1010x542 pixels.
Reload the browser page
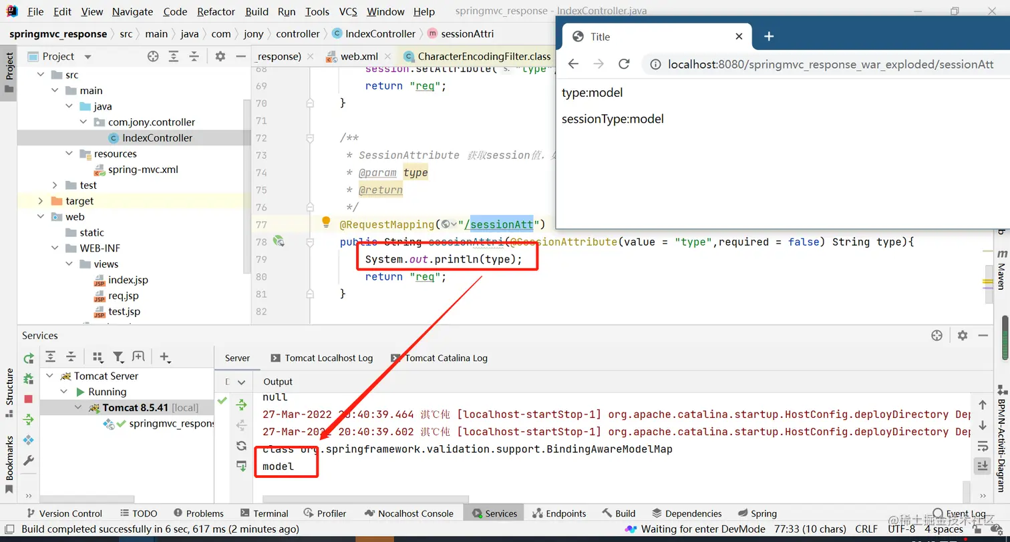624,64
